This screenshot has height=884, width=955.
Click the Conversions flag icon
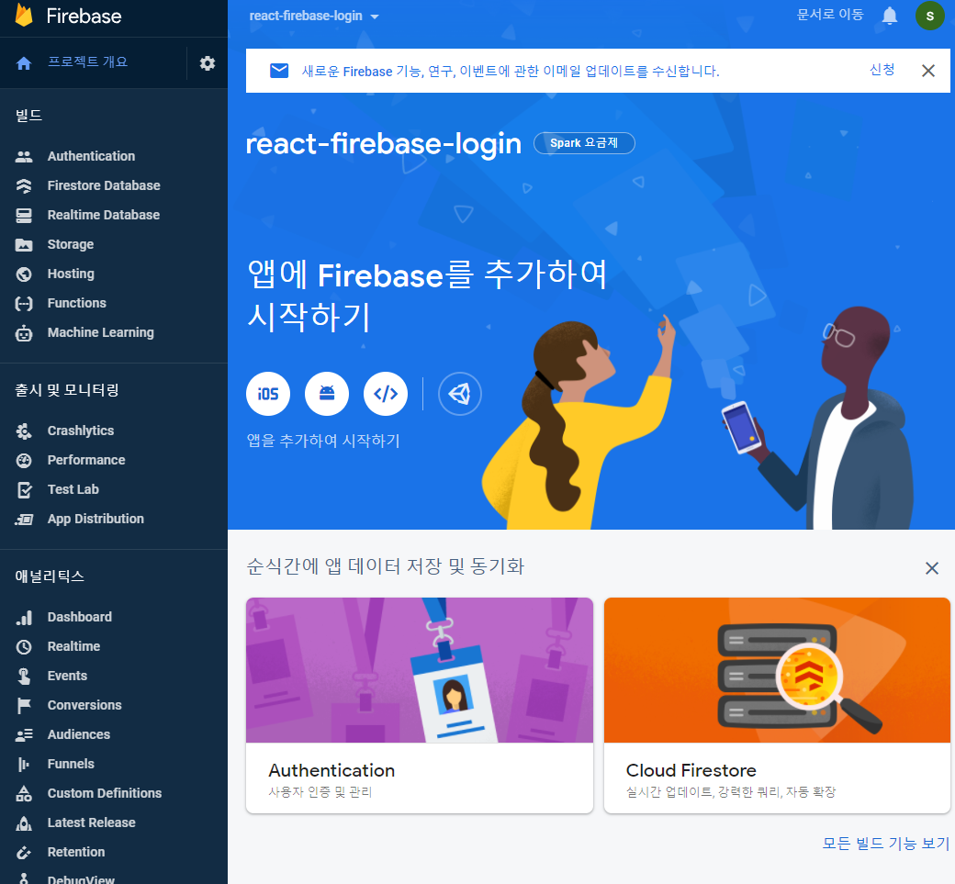click(24, 706)
